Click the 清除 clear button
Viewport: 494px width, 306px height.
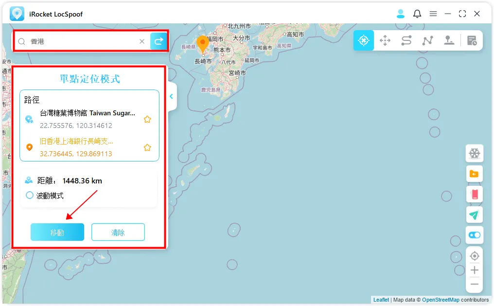[118, 232]
